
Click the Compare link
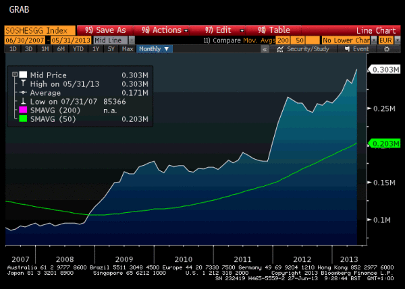(x=223, y=40)
